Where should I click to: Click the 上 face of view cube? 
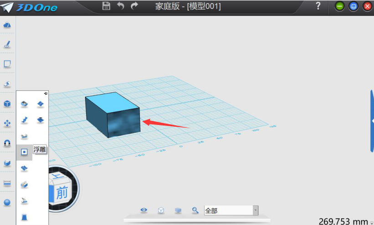pos(58,177)
